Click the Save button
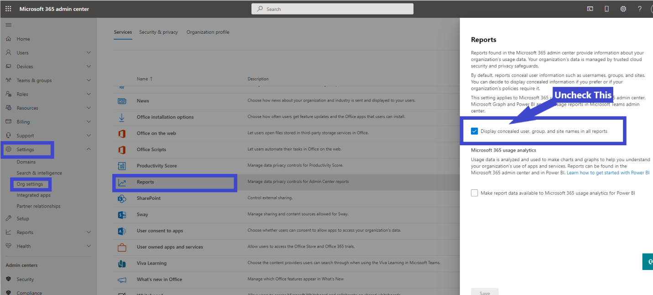Viewport: 653px width, 295px height. click(485, 292)
